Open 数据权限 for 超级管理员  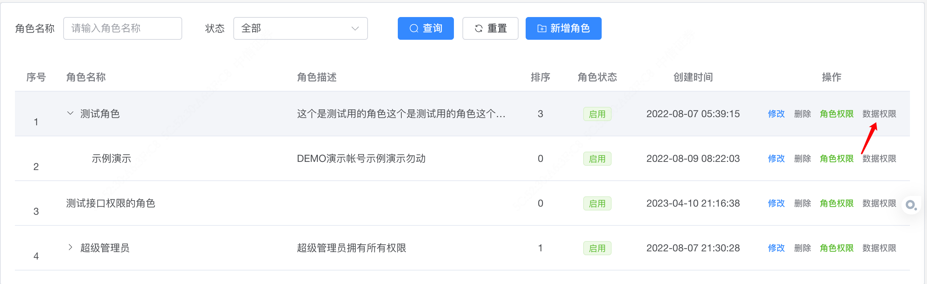point(879,248)
